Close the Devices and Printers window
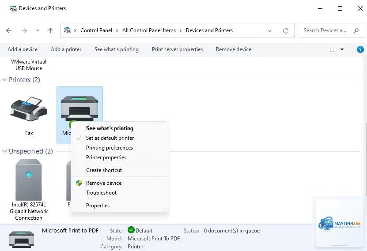Screen dimensions: 367x251 point(360,8)
